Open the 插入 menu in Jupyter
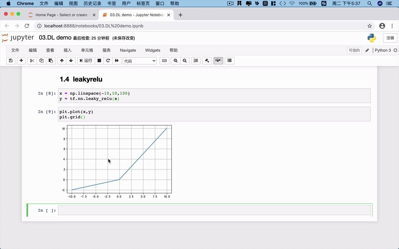399x249 pixels. pos(68,50)
